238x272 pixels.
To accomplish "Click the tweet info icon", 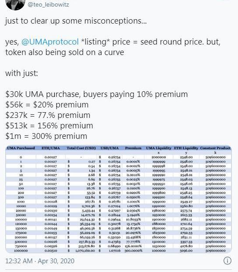I will coord(227,261).
